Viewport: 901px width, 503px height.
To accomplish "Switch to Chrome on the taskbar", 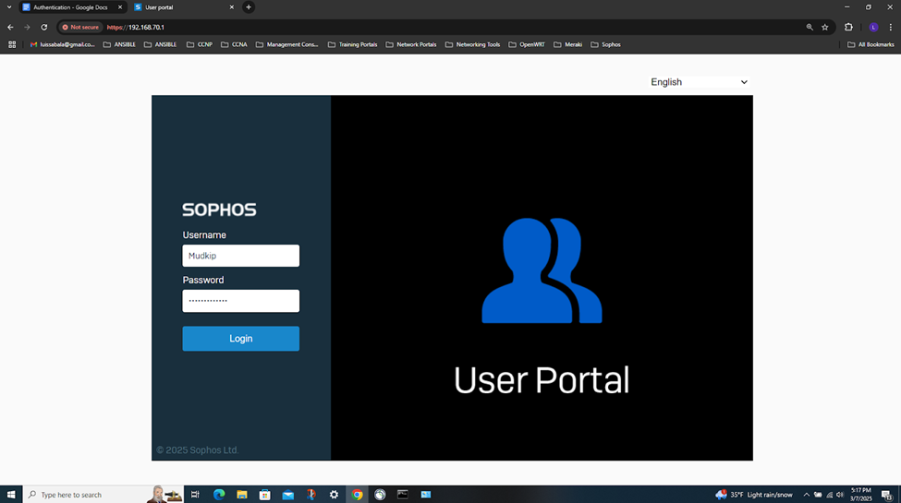I will click(357, 495).
